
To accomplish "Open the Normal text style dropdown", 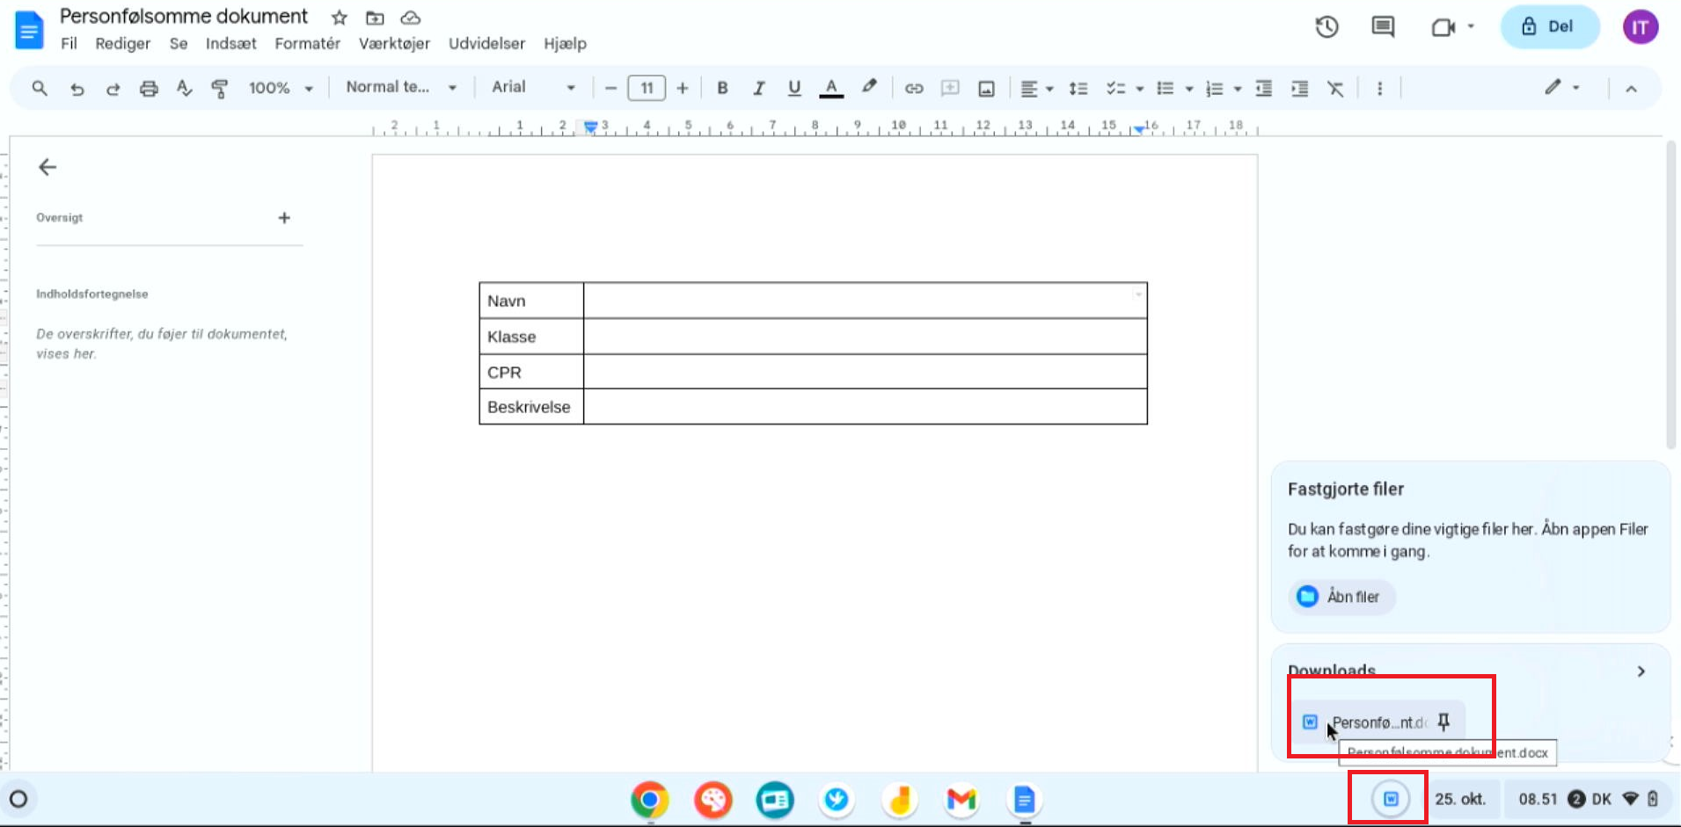I will click(x=401, y=88).
